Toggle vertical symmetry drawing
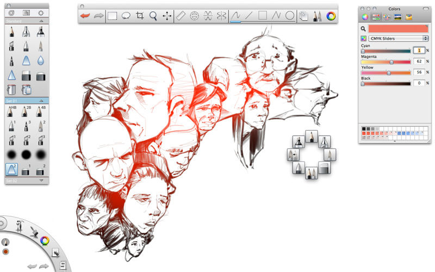Image resolution: width=435 pixels, height=272 pixels. pos(221,16)
